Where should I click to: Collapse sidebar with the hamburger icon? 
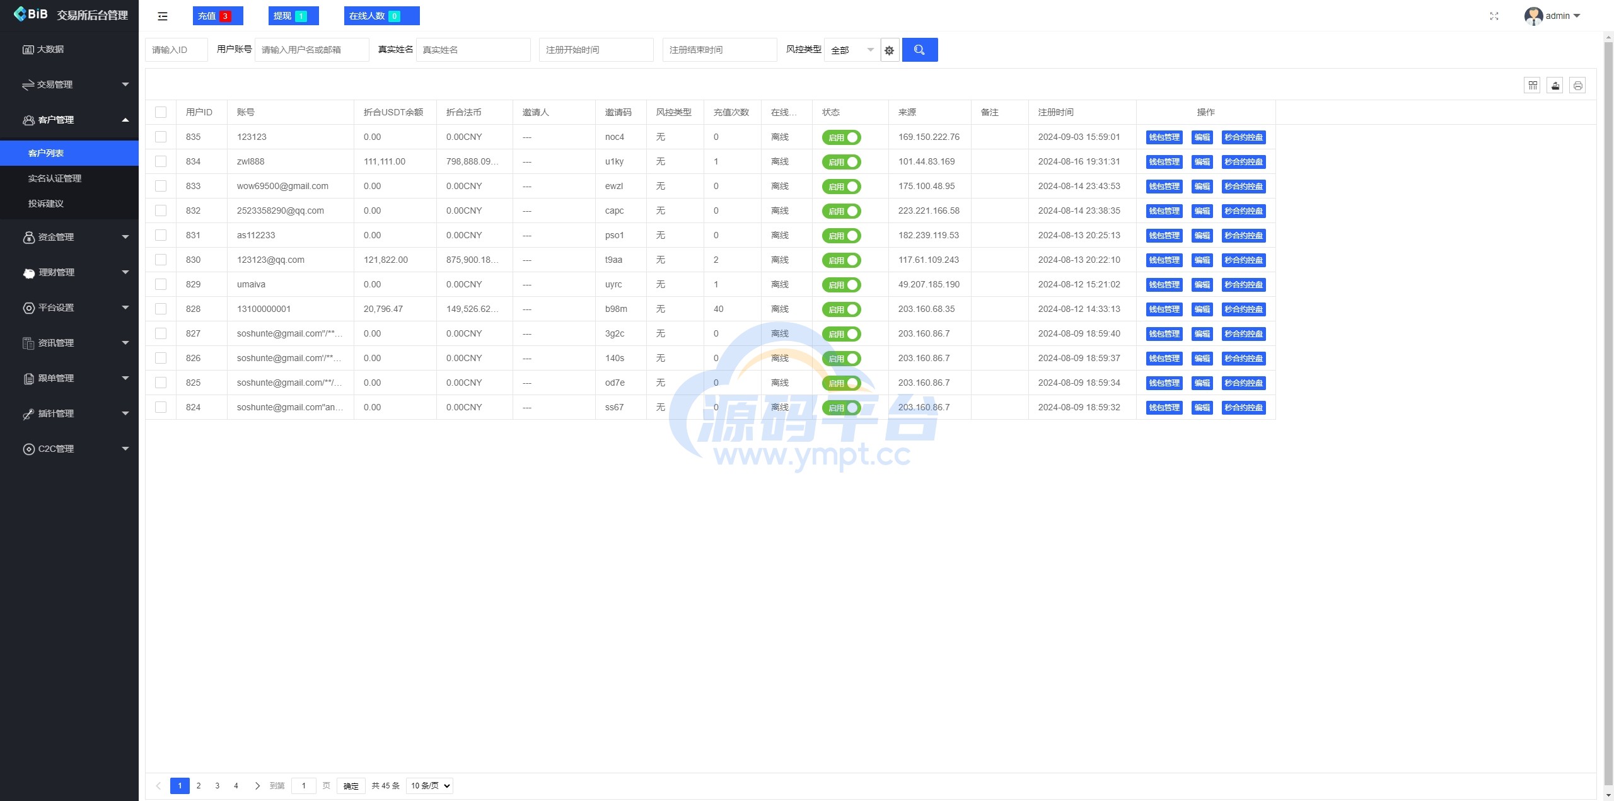click(x=163, y=16)
